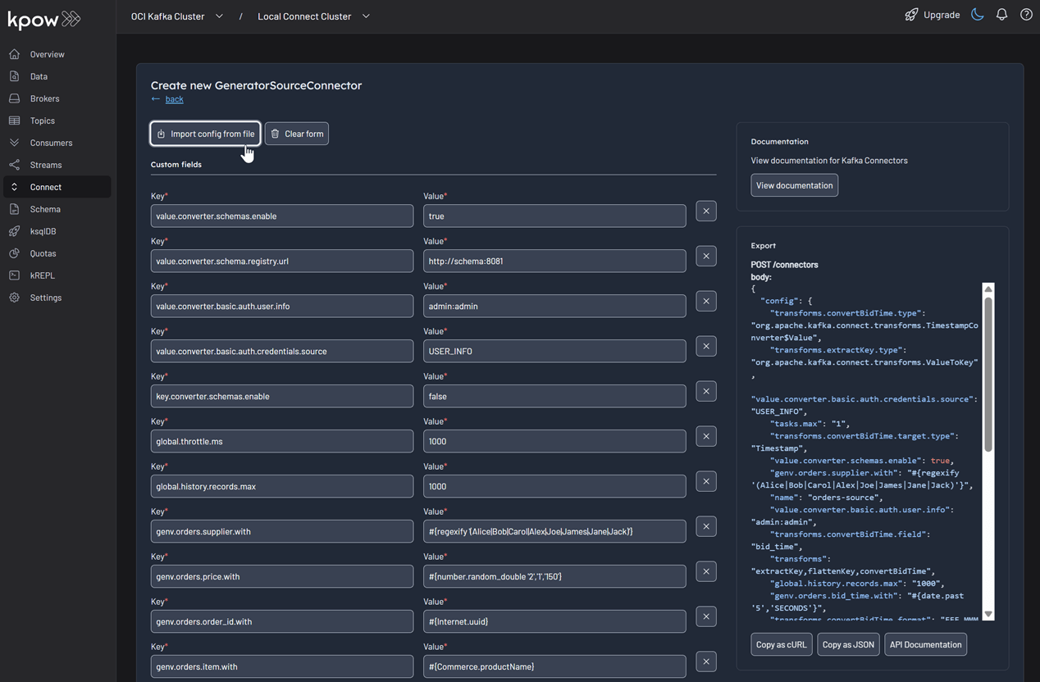This screenshot has height=682, width=1040.
Task: Click Import config from file button
Action: [205, 134]
